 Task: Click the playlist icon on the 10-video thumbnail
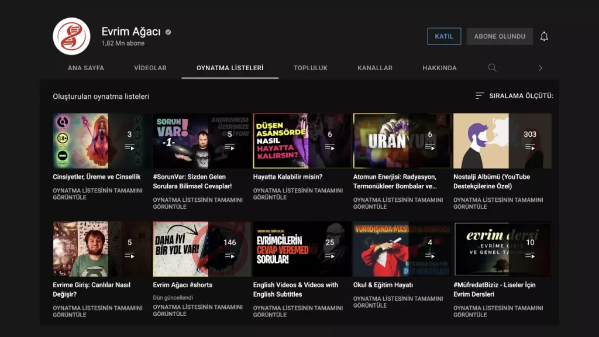[x=530, y=255]
